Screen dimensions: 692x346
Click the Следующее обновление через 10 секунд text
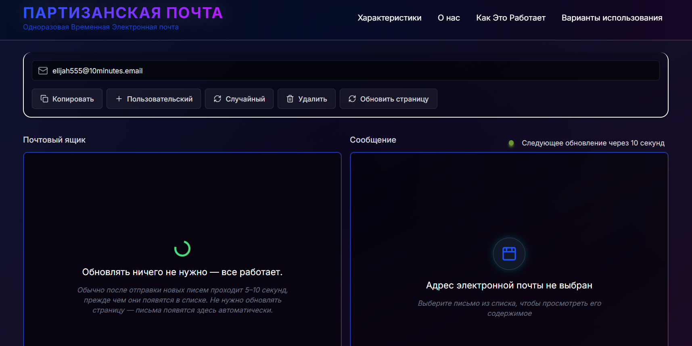(x=593, y=143)
